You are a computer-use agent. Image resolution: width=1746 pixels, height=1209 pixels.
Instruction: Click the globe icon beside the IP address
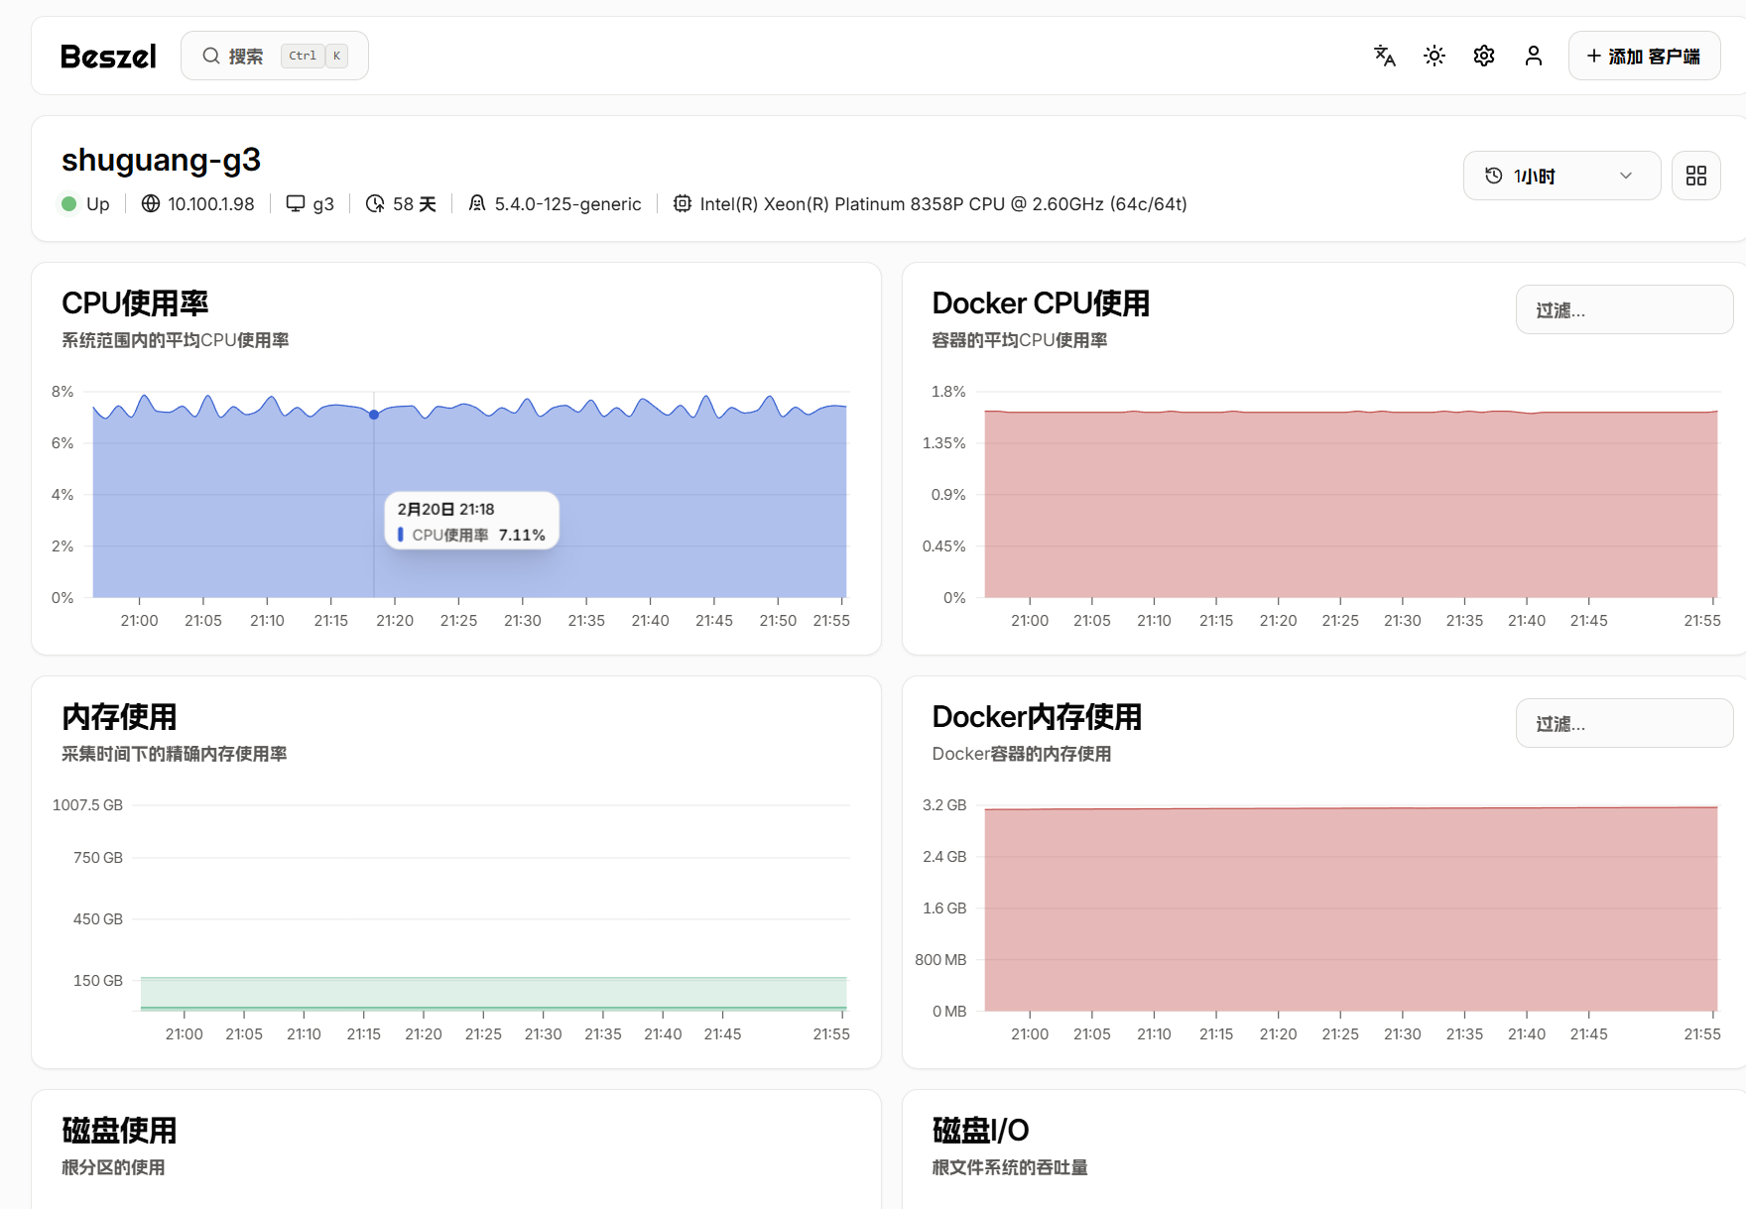[151, 203]
